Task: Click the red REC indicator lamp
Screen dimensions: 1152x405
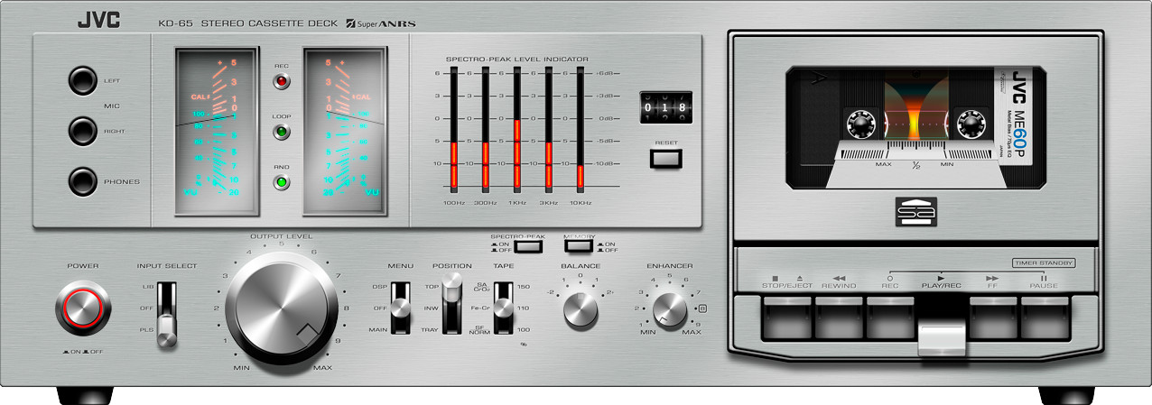Action: (281, 83)
